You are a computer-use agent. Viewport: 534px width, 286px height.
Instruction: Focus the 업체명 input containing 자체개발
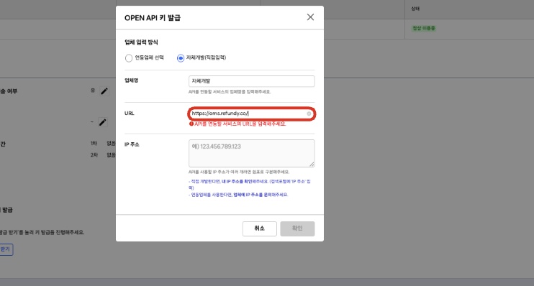coord(252,81)
